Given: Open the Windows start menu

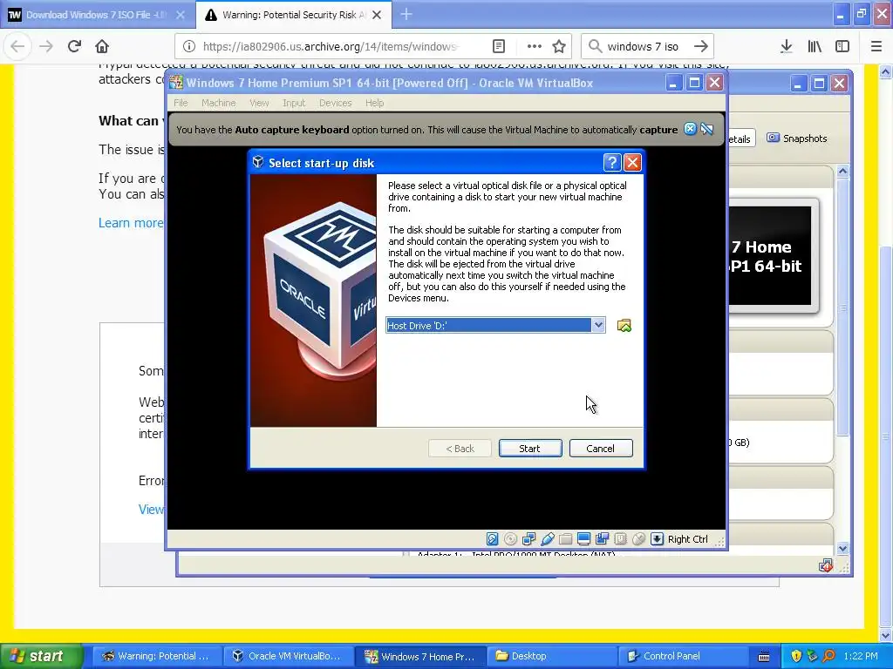Looking at the screenshot, I should pyautogui.click(x=41, y=656).
